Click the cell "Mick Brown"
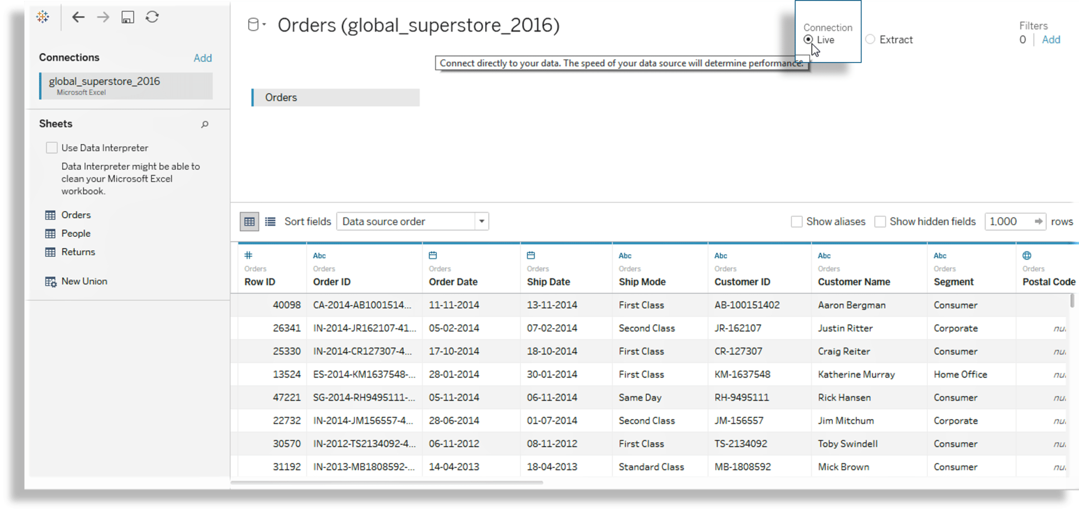This screenshot has height=512, width=1079. point(843,467)
